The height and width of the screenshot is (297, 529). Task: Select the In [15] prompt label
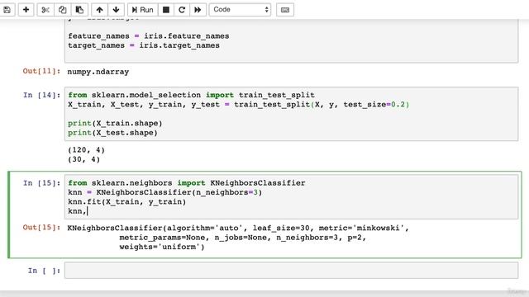coord(41,183)
